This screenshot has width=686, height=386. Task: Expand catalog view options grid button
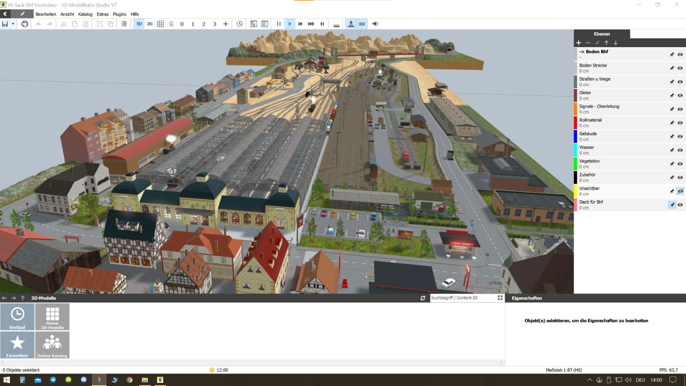tap(500, 298)
